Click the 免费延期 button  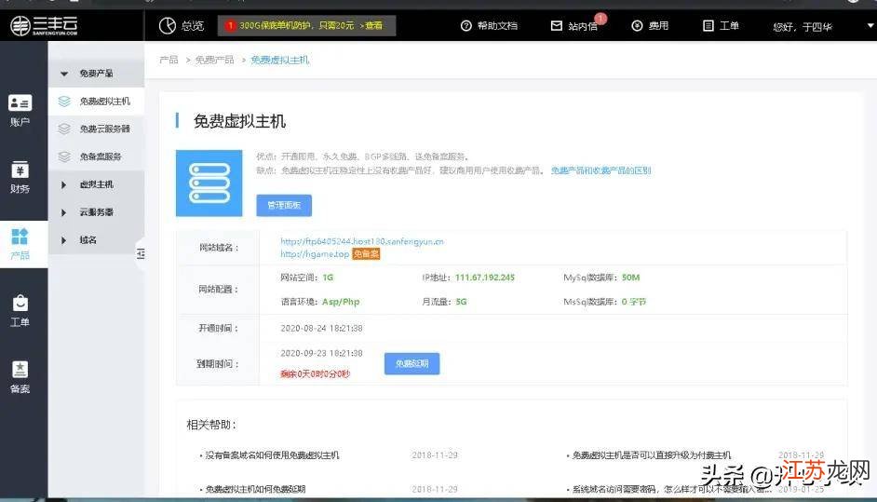pos(412,364)
